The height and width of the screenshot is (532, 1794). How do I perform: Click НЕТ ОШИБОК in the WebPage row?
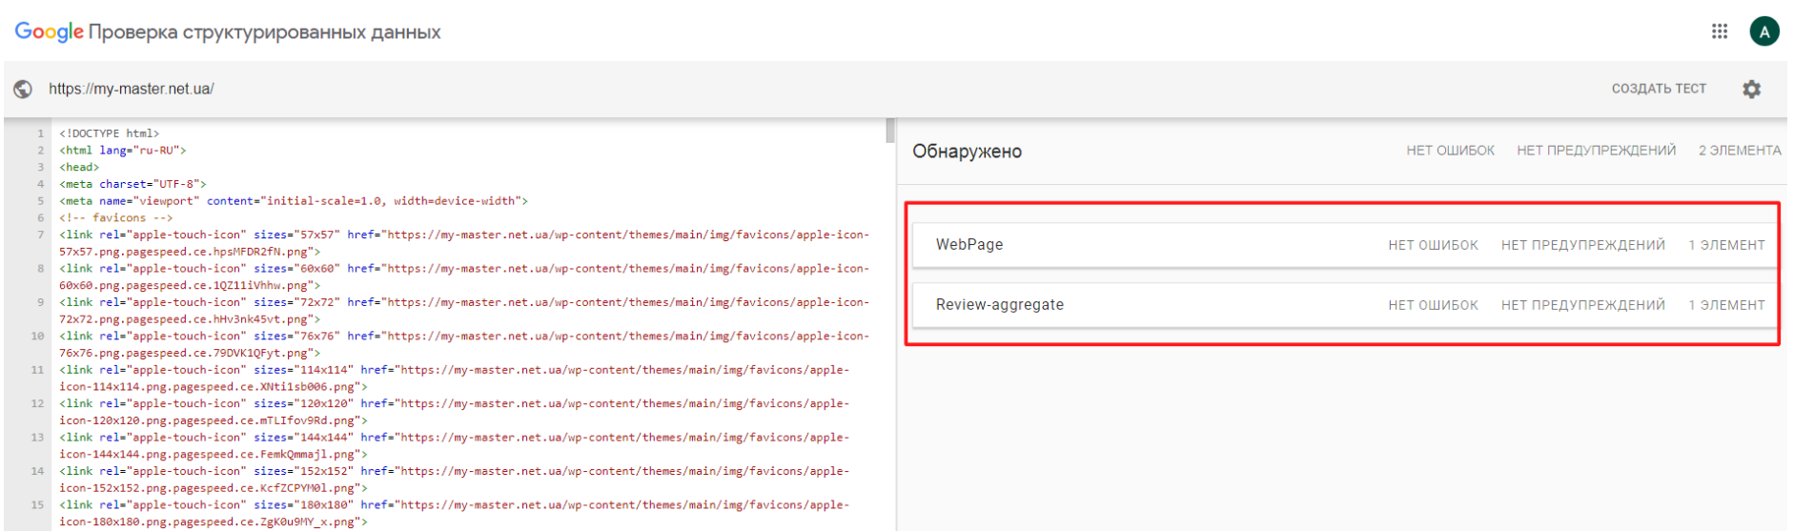point(1433,245)
